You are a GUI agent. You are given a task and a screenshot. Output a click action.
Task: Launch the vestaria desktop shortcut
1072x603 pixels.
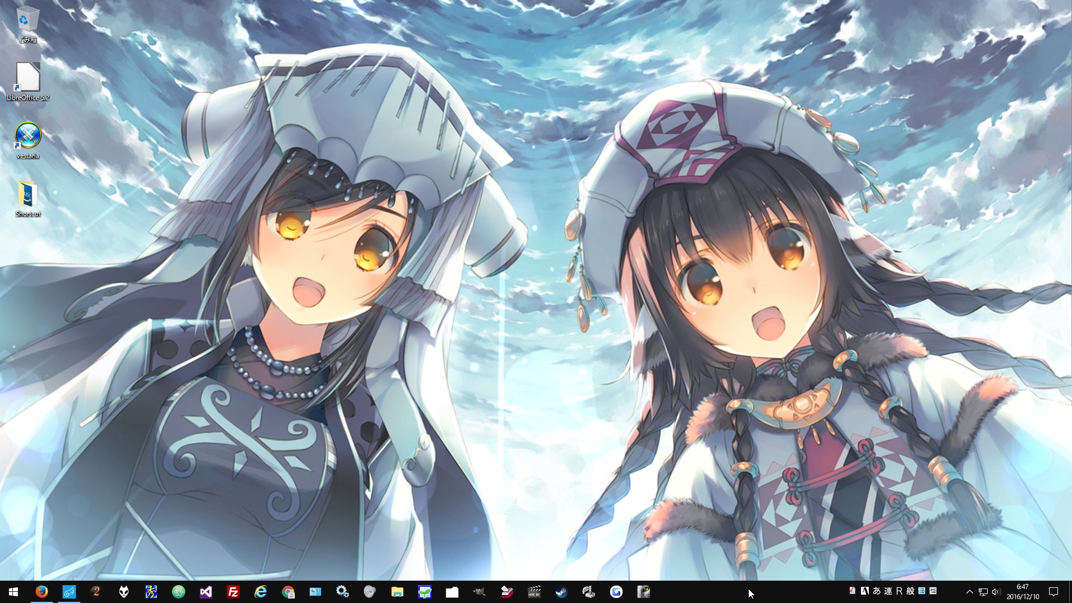coord(27,137)
